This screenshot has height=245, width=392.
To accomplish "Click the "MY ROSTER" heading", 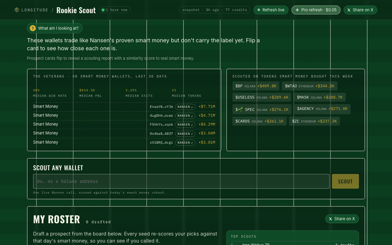I will (x=57, y=219).
